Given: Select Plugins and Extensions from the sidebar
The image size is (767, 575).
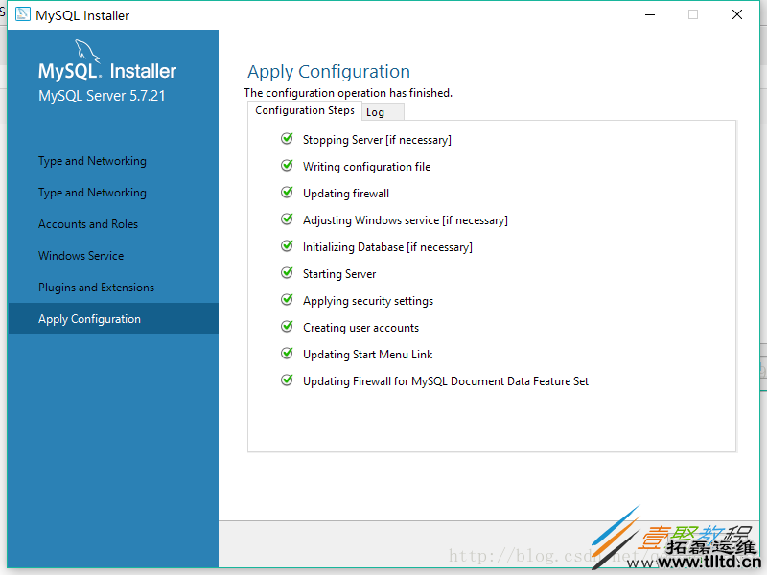Looking at the screenshot, I should pos(96,287).
